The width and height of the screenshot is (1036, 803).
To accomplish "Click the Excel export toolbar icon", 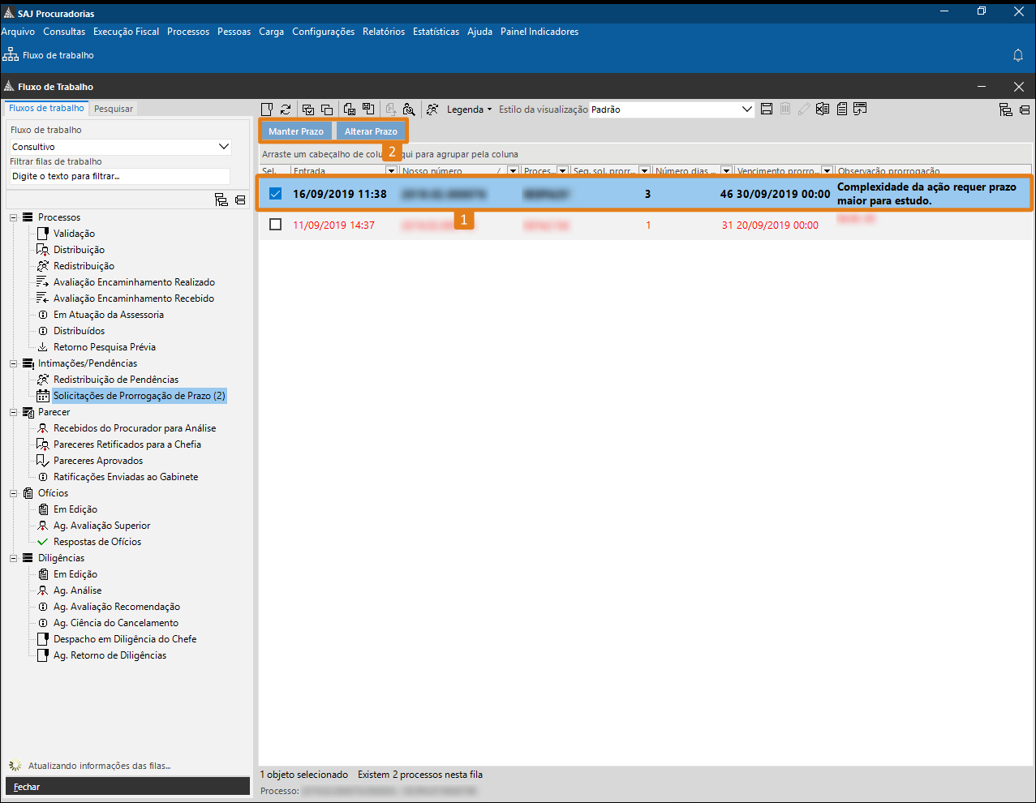I will point(823,109).
